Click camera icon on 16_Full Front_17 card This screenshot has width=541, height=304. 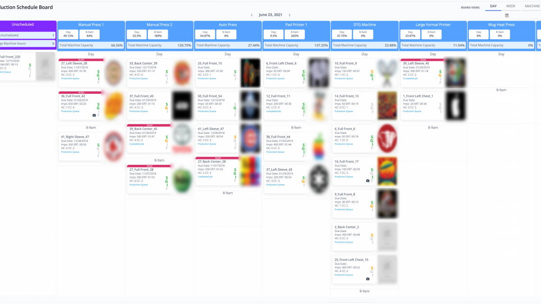pyautogui.click(x=367, y=181)
